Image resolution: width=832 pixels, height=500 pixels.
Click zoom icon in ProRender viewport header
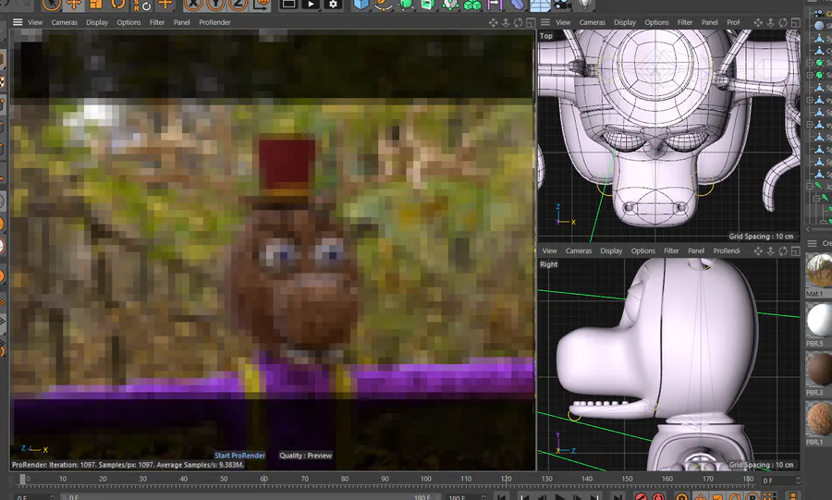click(506, 22)
